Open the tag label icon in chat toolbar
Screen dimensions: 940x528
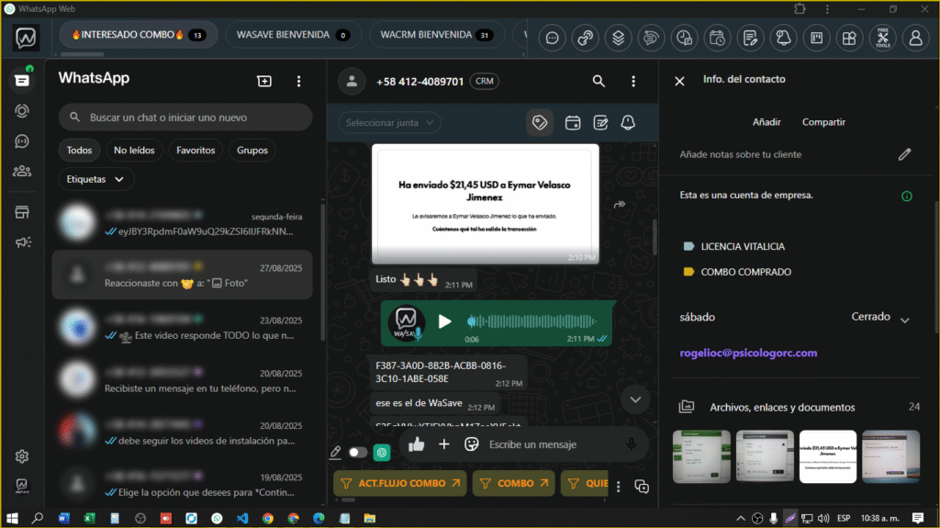(x=542, y=122)
